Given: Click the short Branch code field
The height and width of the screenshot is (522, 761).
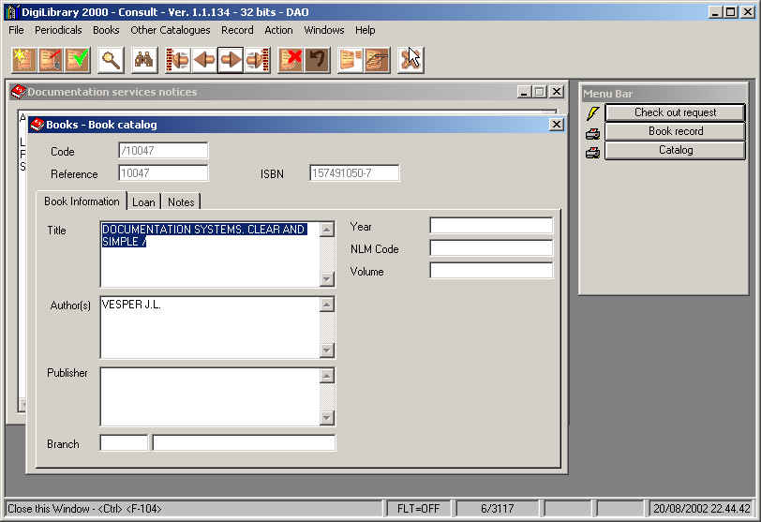Looking at the screenshot, I should point(124,442).
